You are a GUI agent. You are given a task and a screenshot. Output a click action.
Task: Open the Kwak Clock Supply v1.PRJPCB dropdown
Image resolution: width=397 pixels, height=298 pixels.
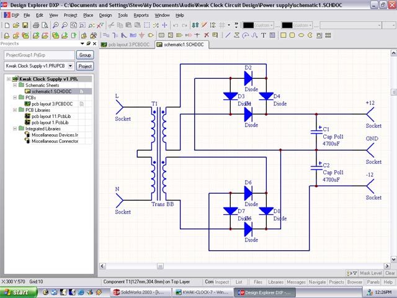(x=71, y=66)
